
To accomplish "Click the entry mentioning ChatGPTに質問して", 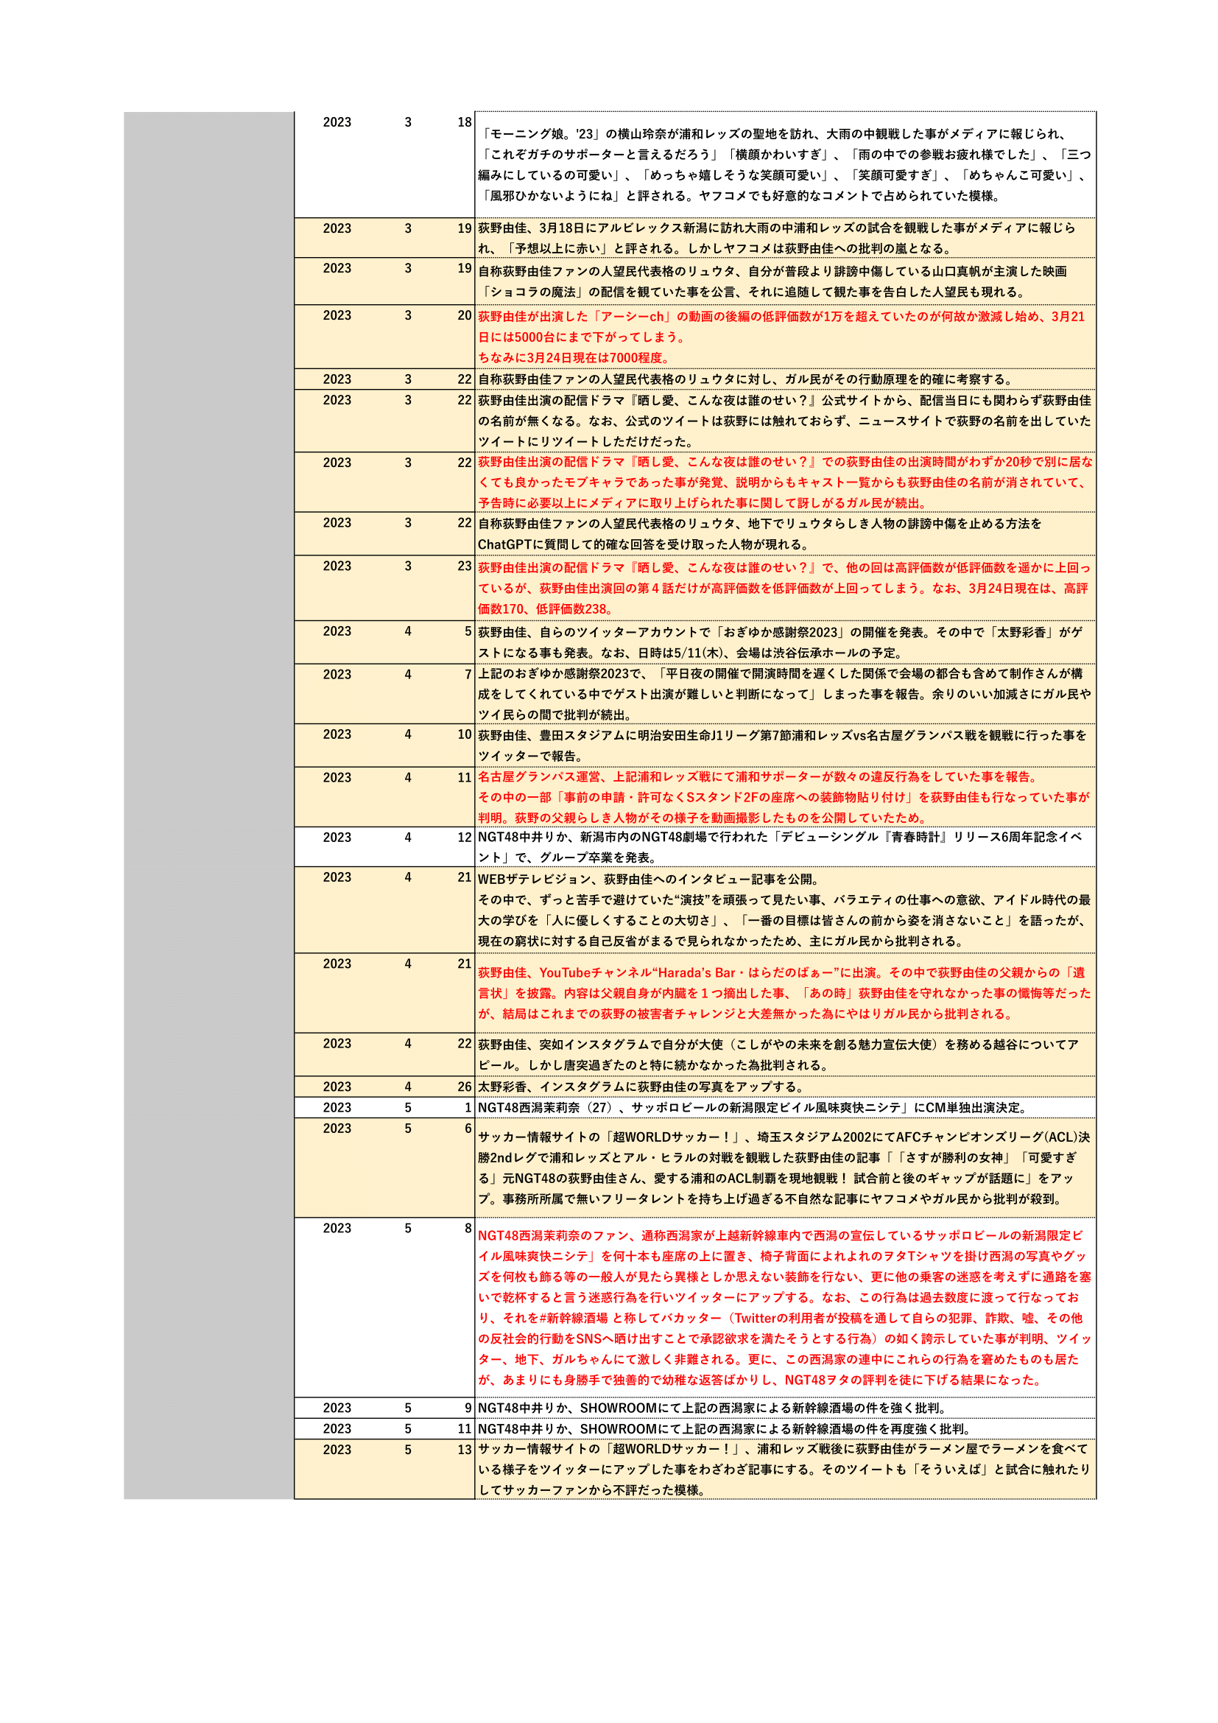I will (x=785, y=533).
